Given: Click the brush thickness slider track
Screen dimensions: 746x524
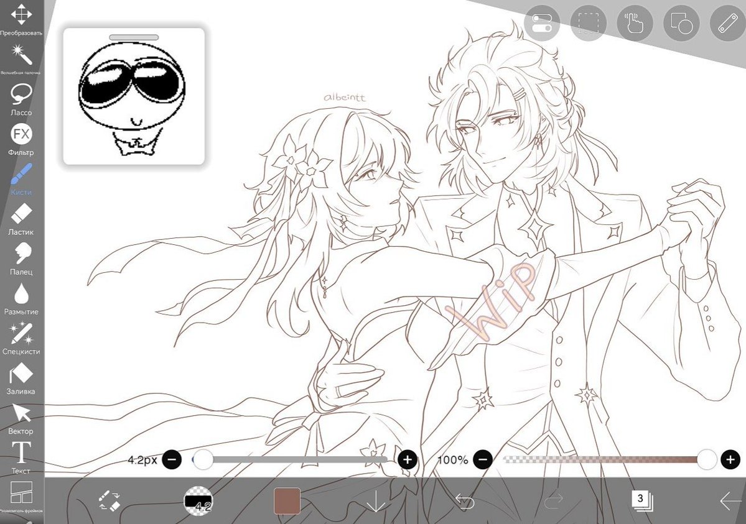Looking at the screenshot, I should coord(290,460).
